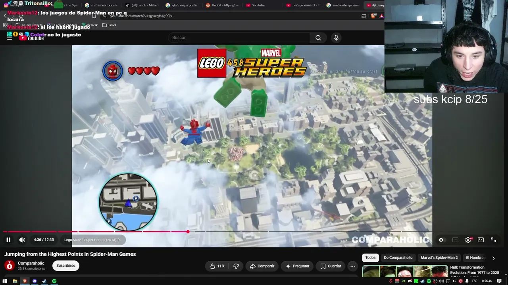Image resolution: width=508 pixels, height=285 pixels.
Task: Open Discord from the taskbar
Action: click(35, 281)
